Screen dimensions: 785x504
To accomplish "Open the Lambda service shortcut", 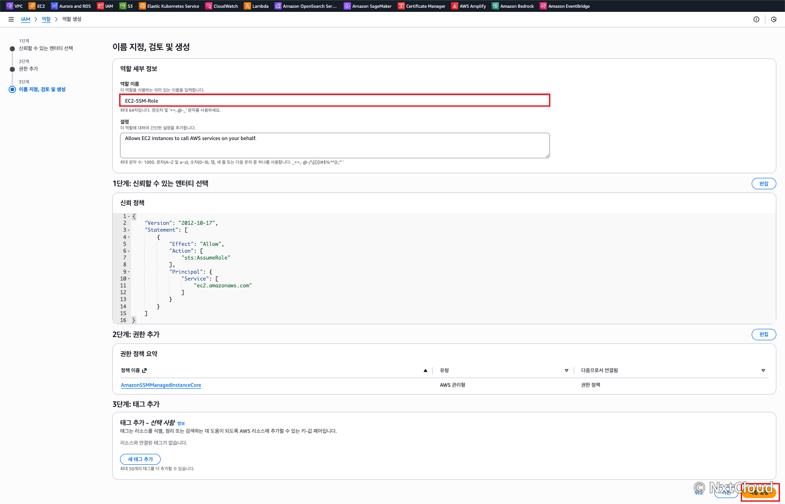I will pyautogui.click(x=256, y=6).
